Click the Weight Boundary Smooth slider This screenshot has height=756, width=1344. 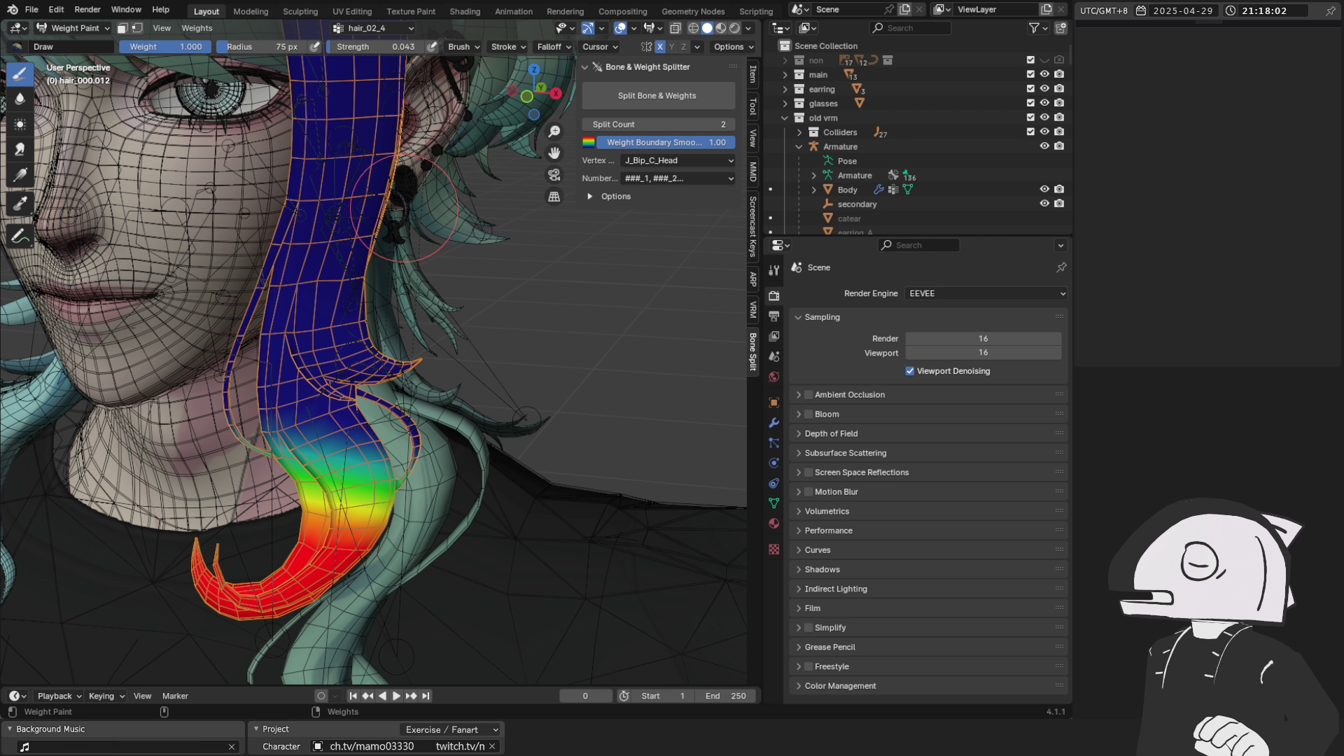click(x=666, y=142)
